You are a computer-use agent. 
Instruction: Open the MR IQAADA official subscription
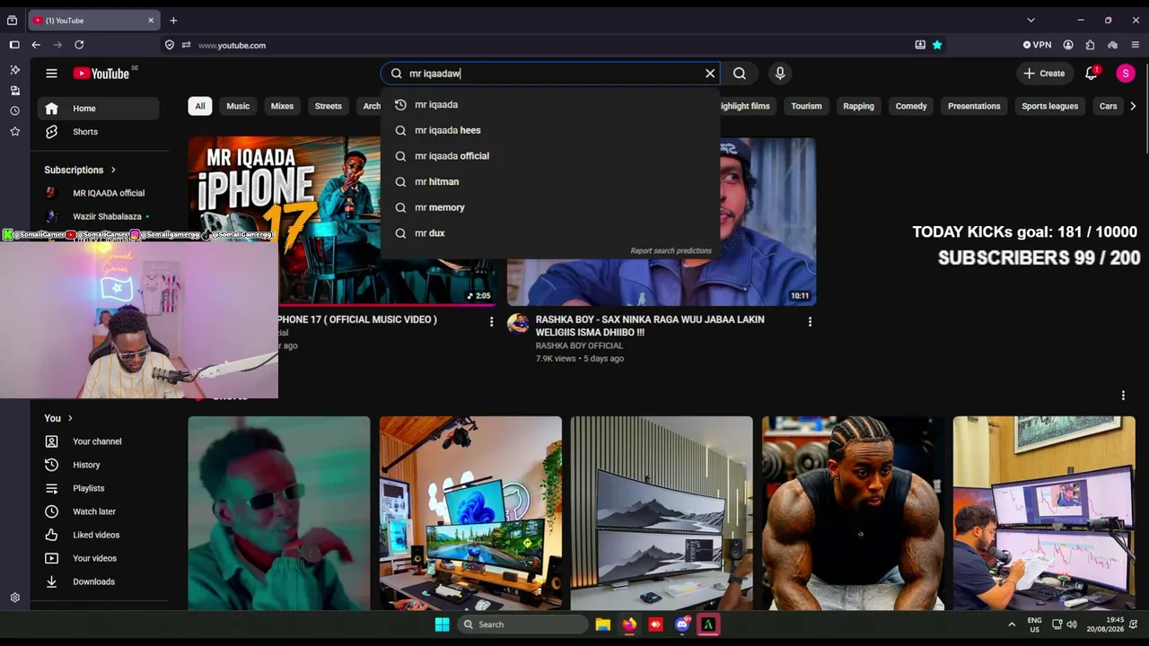point(98,193)
